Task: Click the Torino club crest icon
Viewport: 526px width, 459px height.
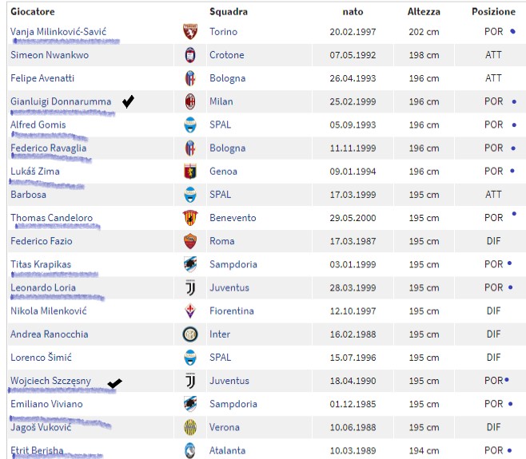Action: tap(190, 31)
